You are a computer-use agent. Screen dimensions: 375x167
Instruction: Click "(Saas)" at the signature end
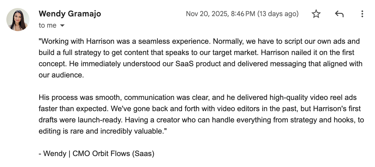pos(143,153)
